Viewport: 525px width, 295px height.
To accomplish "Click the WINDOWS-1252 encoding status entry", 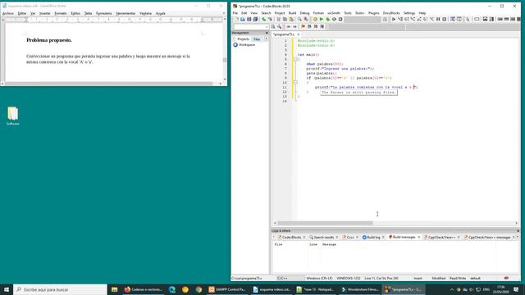I will (x=348, y=279).
